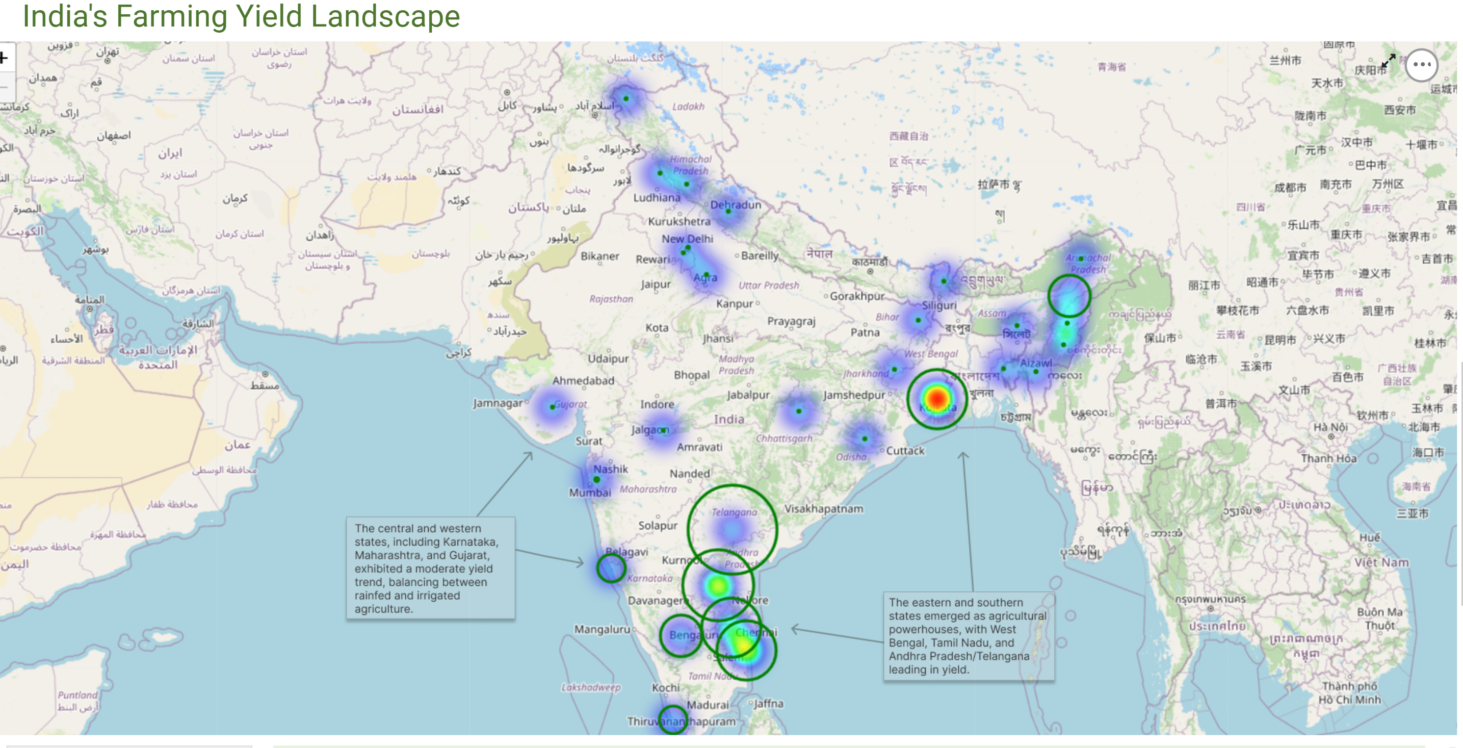Zoom out on the map with minus button
Image resolution: width=1463 pixels, height=748 pixels.
(5, 87)
